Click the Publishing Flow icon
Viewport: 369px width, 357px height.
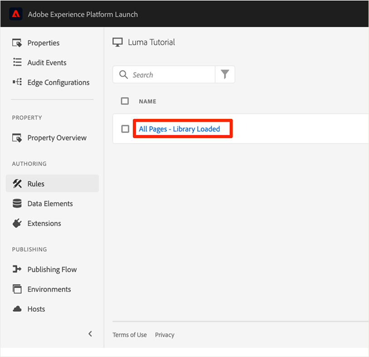pos(17,269)
